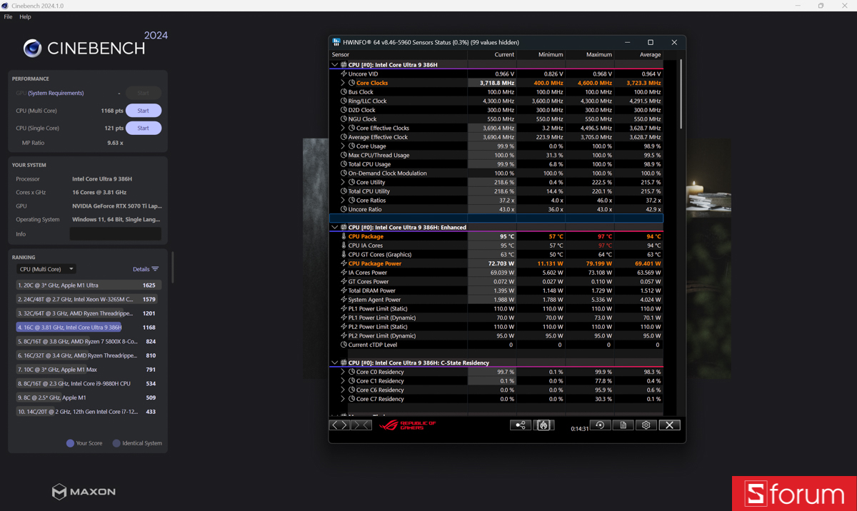Screen dimensions: 857x511
Task: Open ranking Details link
Action: (x=141, y=269)
